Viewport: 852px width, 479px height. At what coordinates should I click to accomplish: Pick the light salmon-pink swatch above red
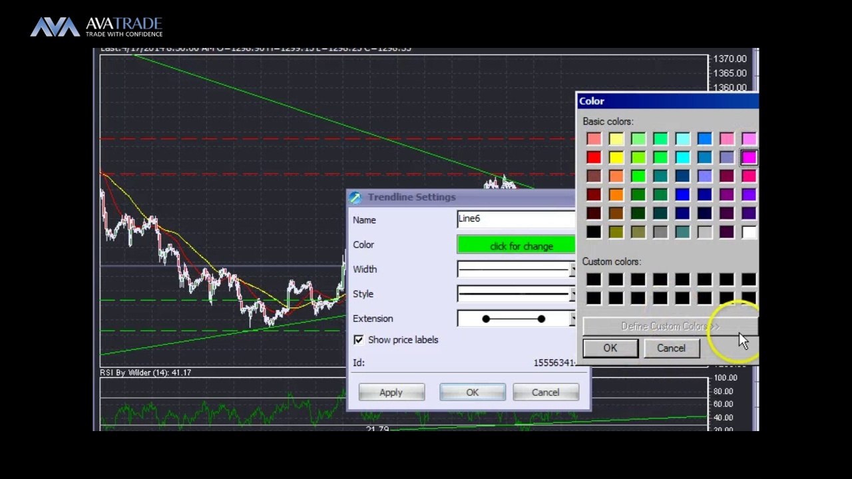(x=594, y=139)
